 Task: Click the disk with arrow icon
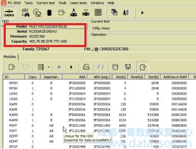[x=61, y=13]
